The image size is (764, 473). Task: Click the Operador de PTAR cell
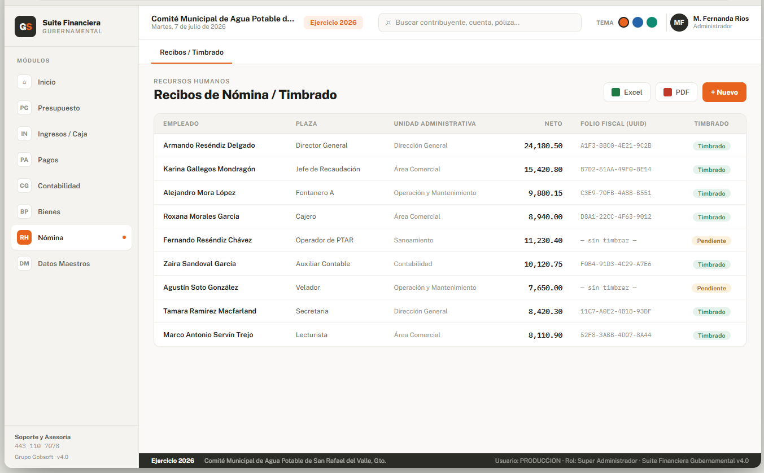(325, 240)
